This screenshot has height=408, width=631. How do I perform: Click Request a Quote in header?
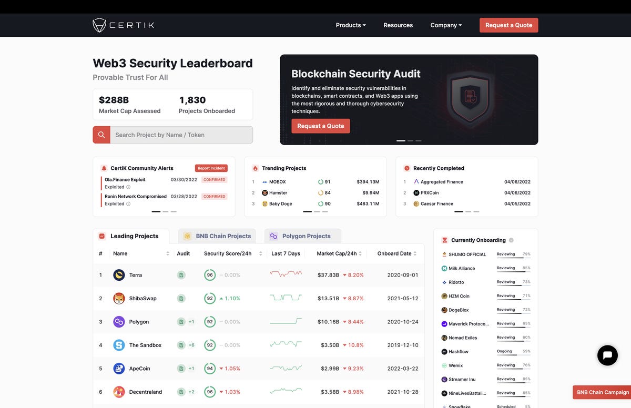pyautogui.click(x=508, y=25)
